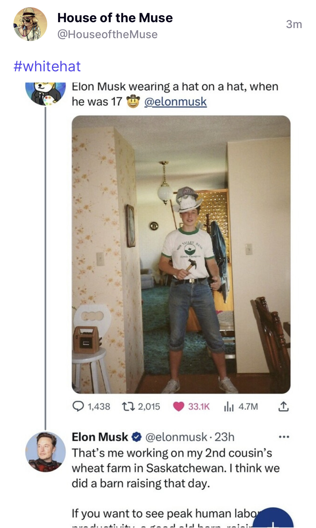Open the House of the Muse profile avatar
The image size is (316, 528).
30,24
